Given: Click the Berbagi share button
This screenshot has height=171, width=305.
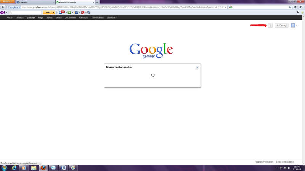Looking at the screenshot, I should click(x=281, y=25).
